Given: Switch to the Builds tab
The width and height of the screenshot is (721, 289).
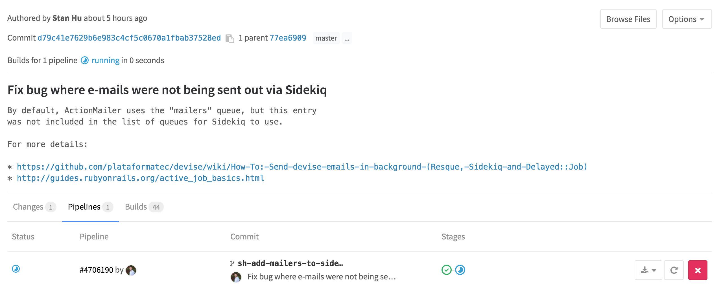Looking at the screenshot, I should [136, 206].
